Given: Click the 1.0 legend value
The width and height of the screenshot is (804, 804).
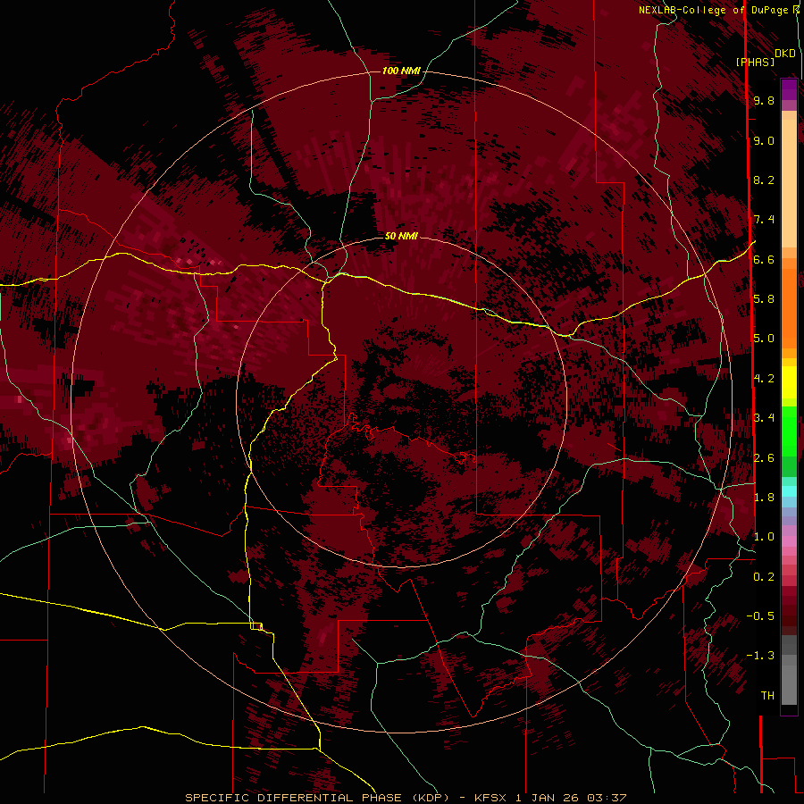Looking at the screenshot, I should [x=764, y=537].
